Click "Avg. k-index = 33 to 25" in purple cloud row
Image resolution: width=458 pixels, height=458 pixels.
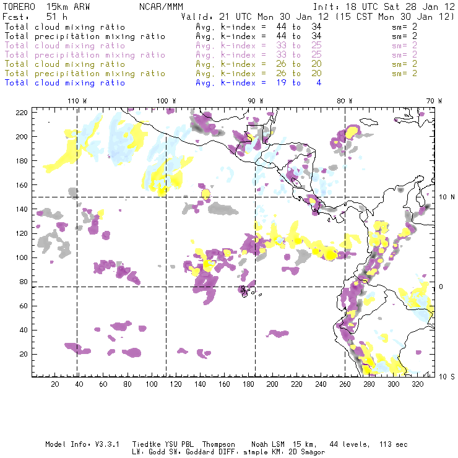pos(259,46)
